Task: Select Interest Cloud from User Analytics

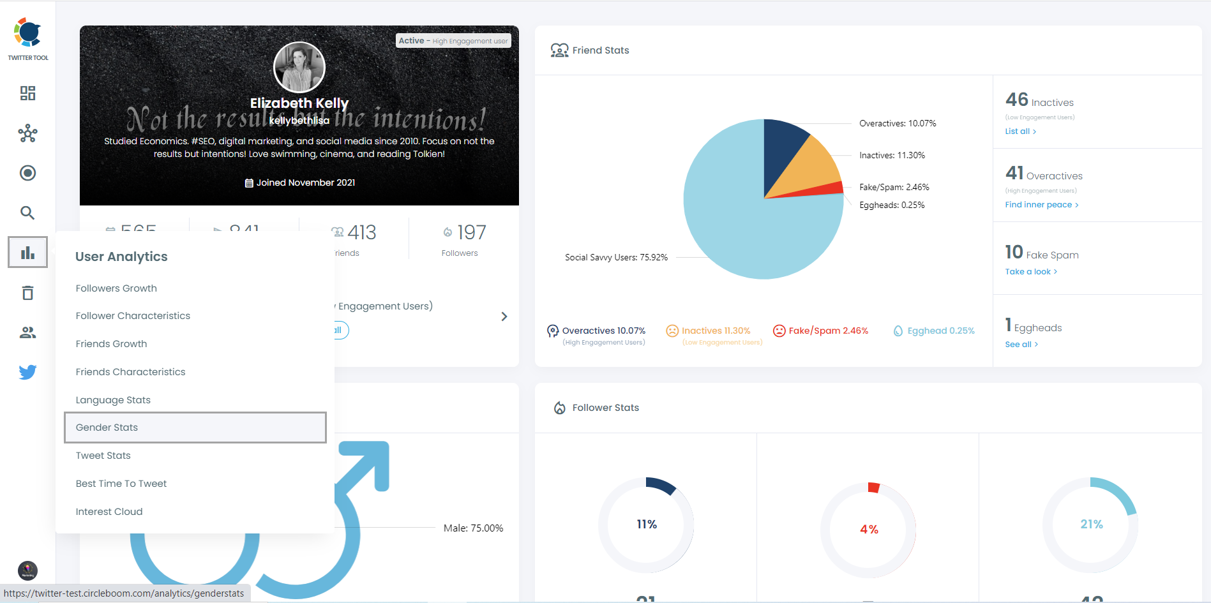Action: (109, 511)
